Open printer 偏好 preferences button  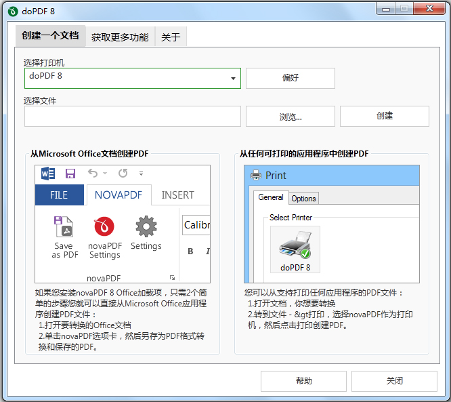[291, 78]
